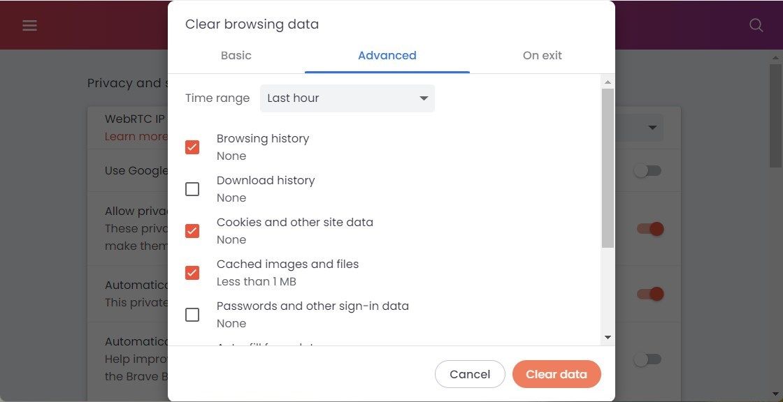
Task: Check Passwords and other sign-in data
Action: [192, 315]
